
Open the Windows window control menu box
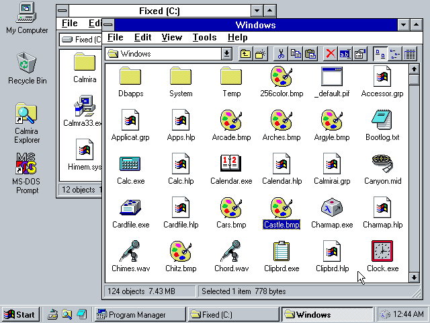click(x=108, y=25)
